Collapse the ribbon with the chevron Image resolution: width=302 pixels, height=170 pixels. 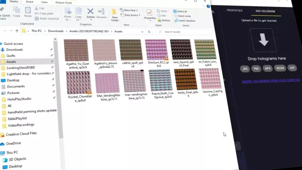203,6
